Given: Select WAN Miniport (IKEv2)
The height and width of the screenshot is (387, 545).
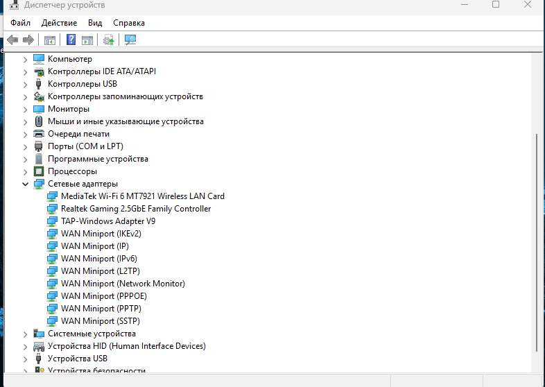Looking at the screenshot, I should [x=101, y=234].
